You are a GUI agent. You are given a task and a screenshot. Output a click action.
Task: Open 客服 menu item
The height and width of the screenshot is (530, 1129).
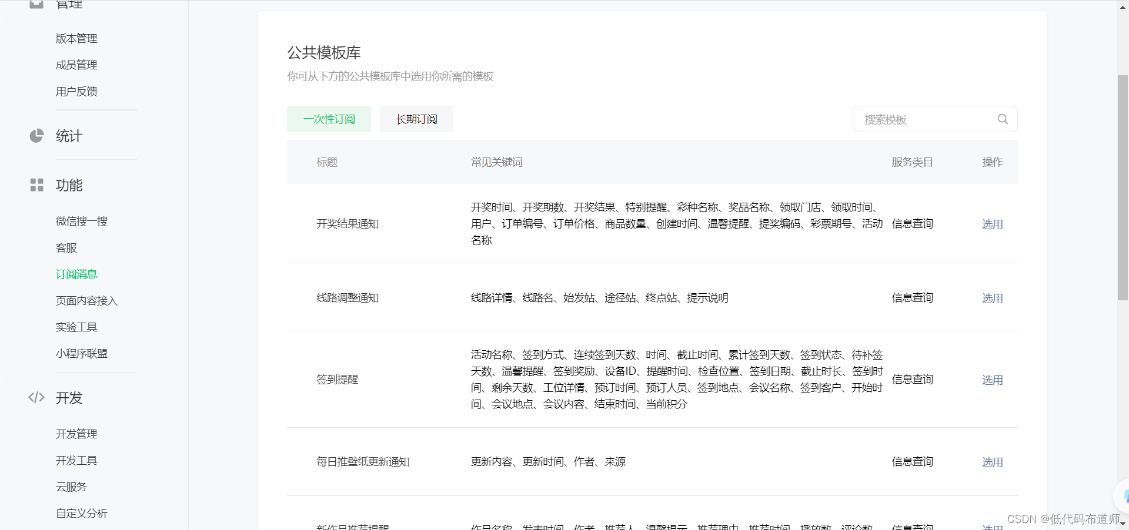[x=66, y=248]
